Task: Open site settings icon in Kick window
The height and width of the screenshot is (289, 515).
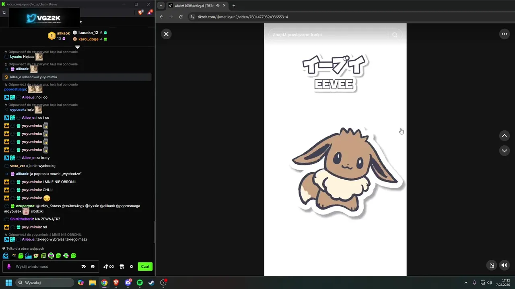Action: point(4,12)
